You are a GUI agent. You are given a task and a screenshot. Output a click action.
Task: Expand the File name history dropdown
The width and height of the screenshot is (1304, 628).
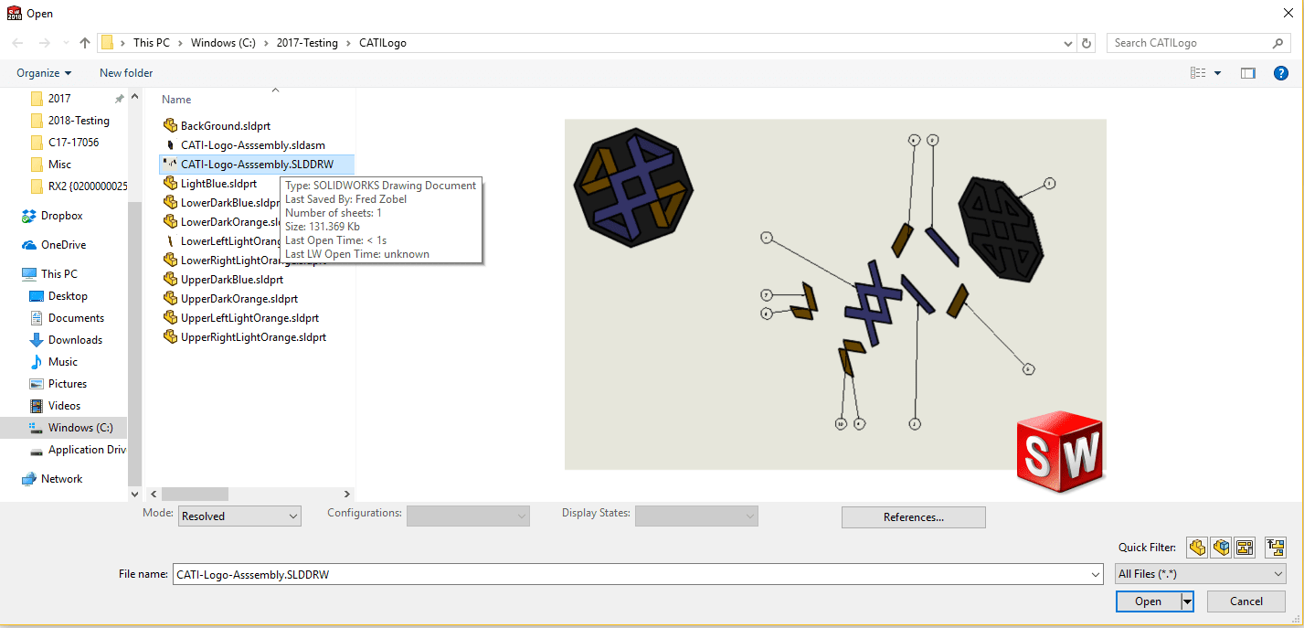1096,574
